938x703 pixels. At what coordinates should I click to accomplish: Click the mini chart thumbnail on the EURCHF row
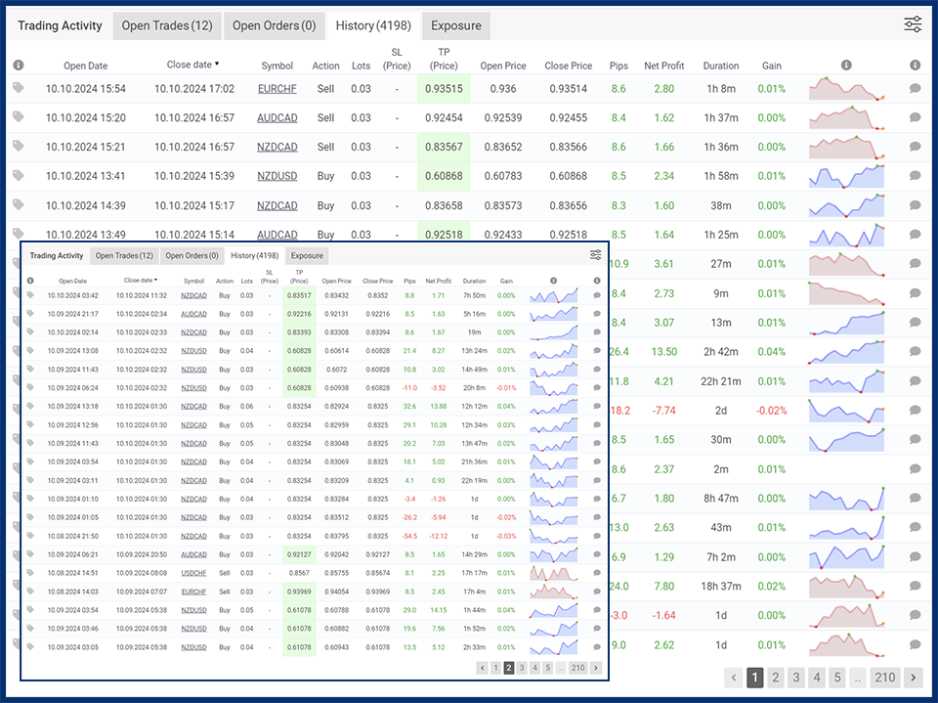pyautogui.click(x=846, y=88)
